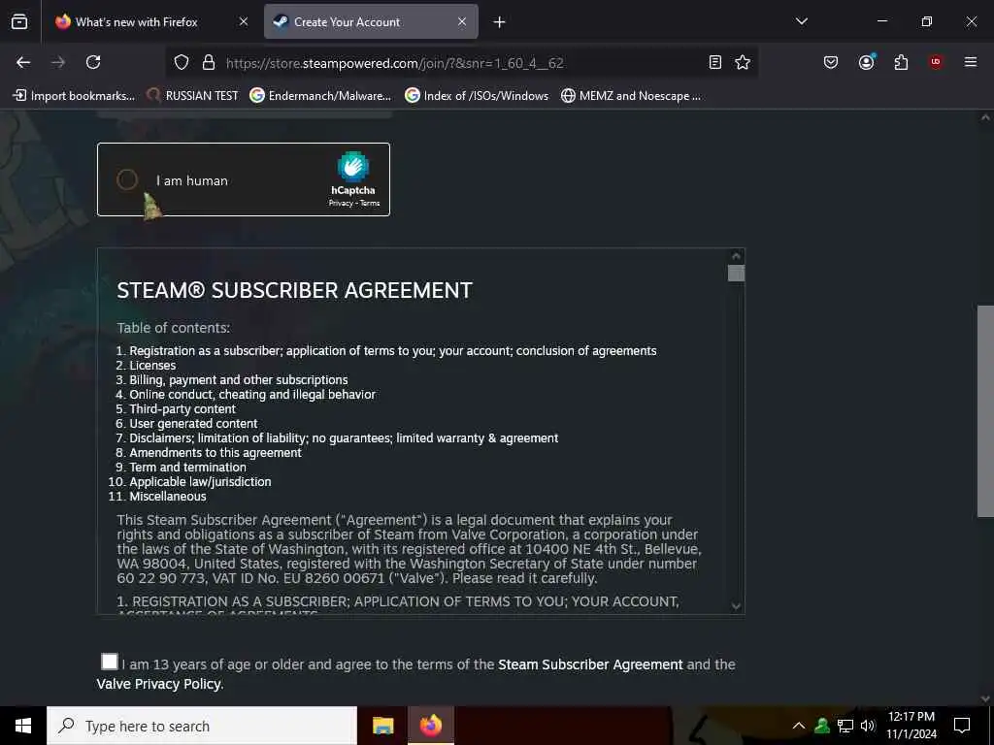Jump to Term and termination section
The width and height of the screenshot is (994, 745).
[x=187, y=468]
